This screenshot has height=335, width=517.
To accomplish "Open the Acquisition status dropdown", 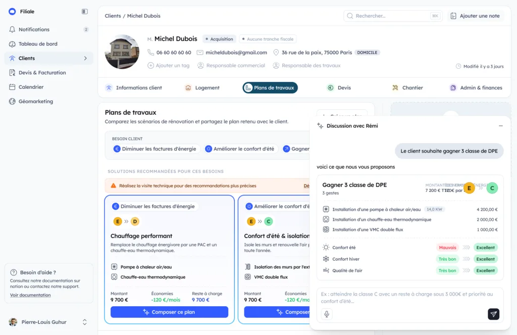I will pos(219,39).
